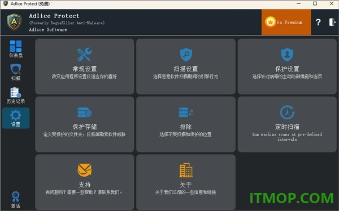Click the exit door icon in header

(332, 22)
